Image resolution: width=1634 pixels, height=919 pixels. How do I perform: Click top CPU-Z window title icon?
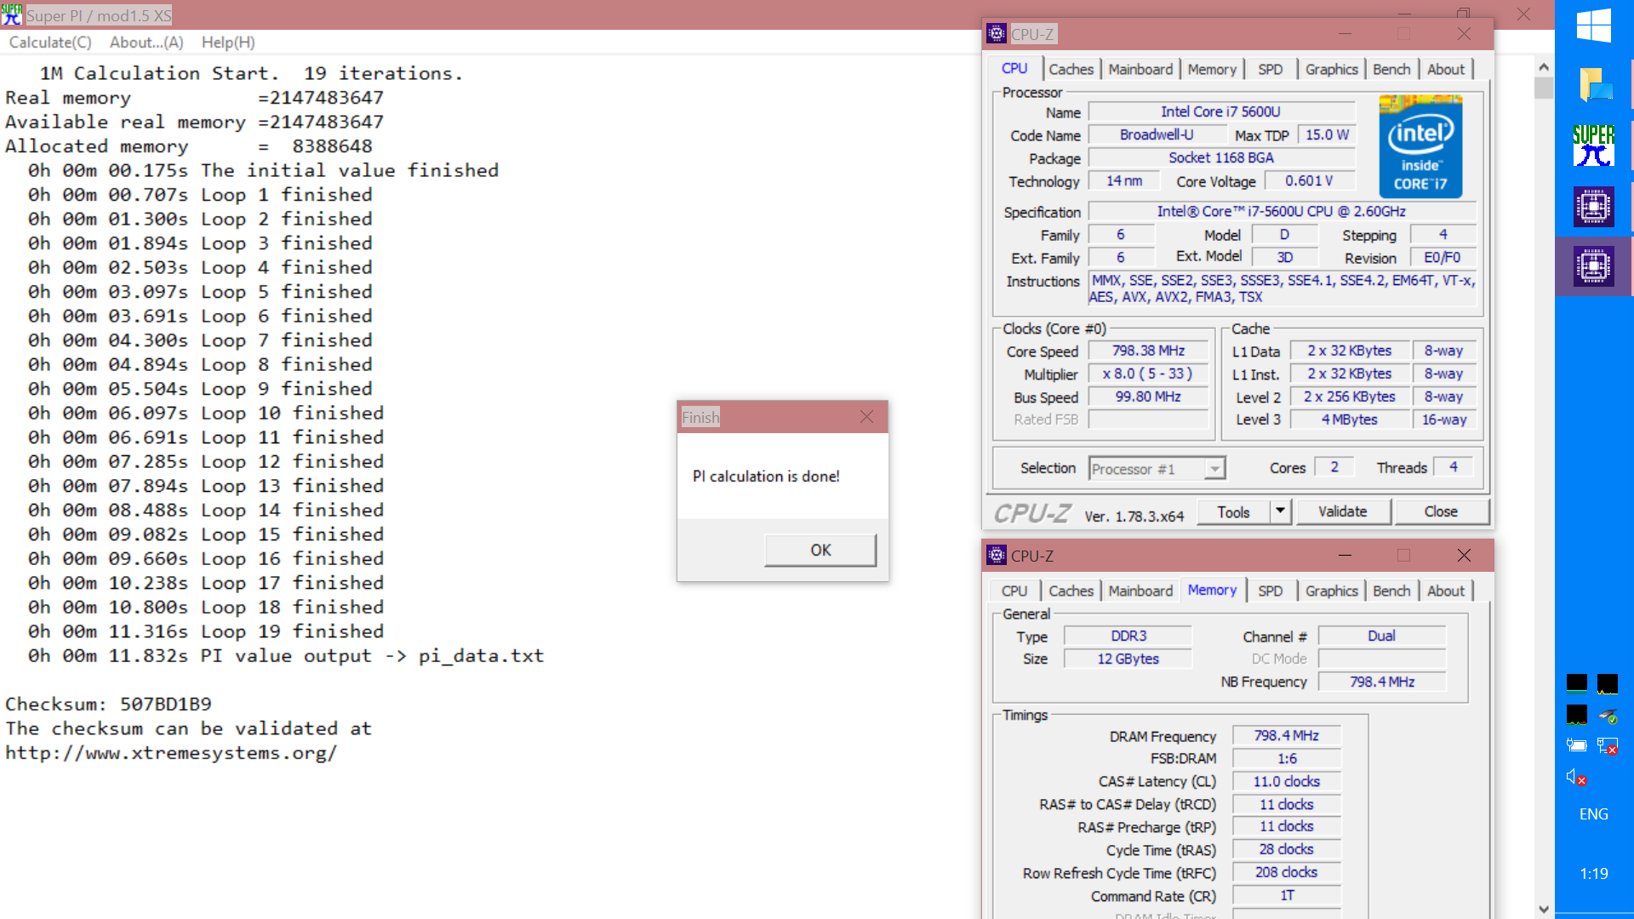(x=997, y=34)
